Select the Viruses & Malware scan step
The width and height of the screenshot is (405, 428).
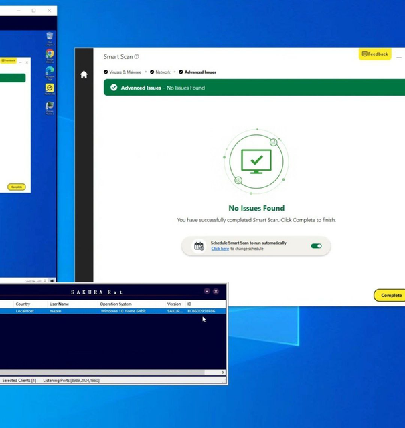(x=123, y=72)
